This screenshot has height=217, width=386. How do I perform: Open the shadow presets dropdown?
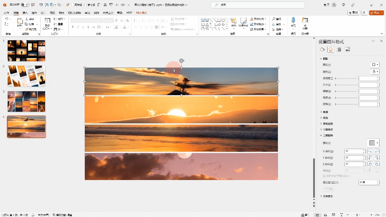coord(374,65)
